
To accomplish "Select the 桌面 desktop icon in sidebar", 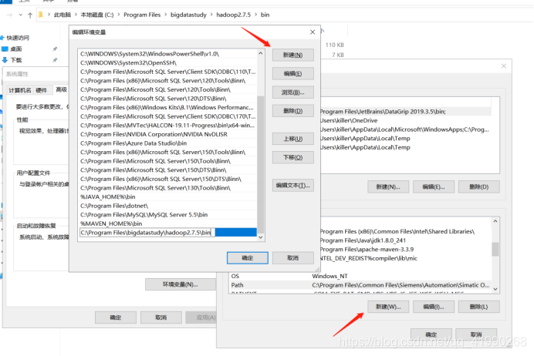I will [5, 49].
